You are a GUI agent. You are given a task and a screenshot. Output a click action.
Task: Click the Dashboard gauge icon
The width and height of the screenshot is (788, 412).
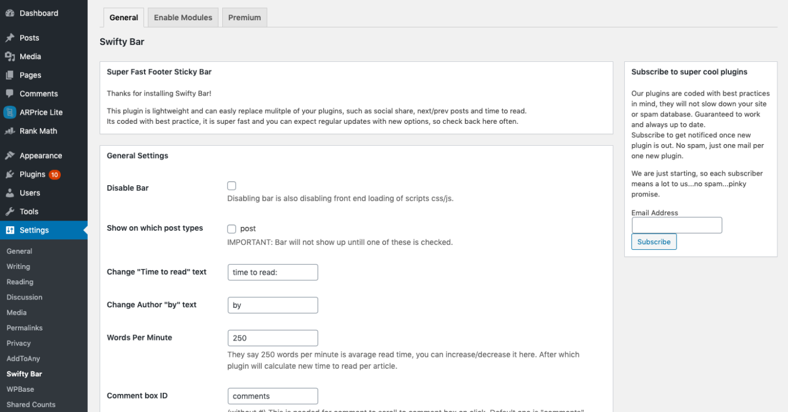coord(10,13)
